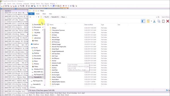Go up one folder level in Explorer
Image resolution: width=170 pixels, height=96 pixels.
point(39,17)
